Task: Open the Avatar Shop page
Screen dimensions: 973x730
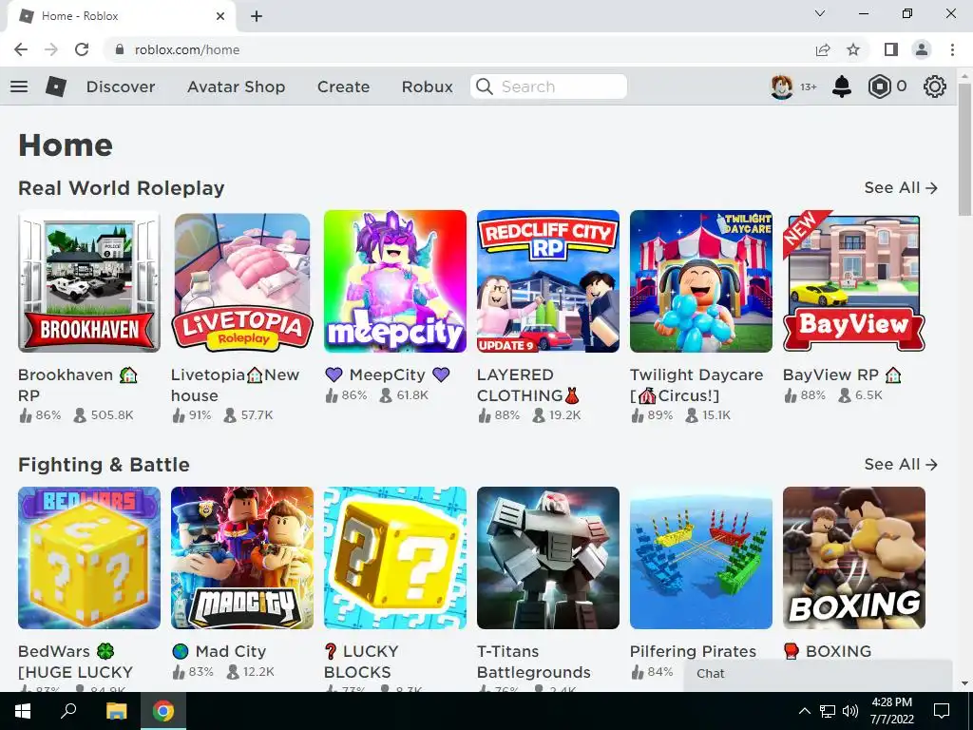Action: tap(236, 86)
